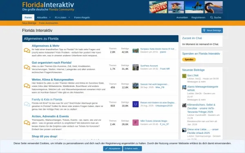Open the Reiseberichte nah und fern link

(202, 123)
